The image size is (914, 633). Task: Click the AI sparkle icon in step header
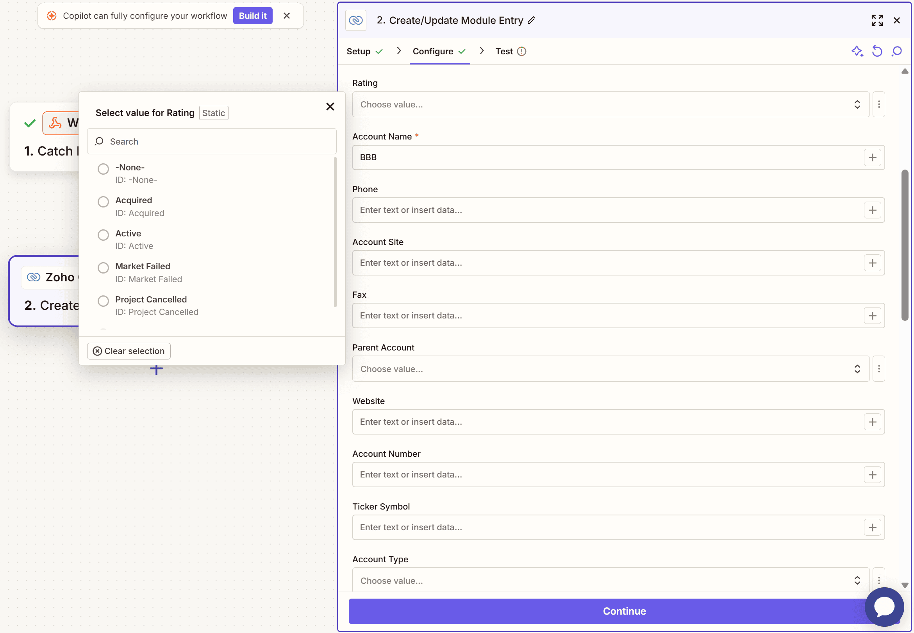[857, 51]
